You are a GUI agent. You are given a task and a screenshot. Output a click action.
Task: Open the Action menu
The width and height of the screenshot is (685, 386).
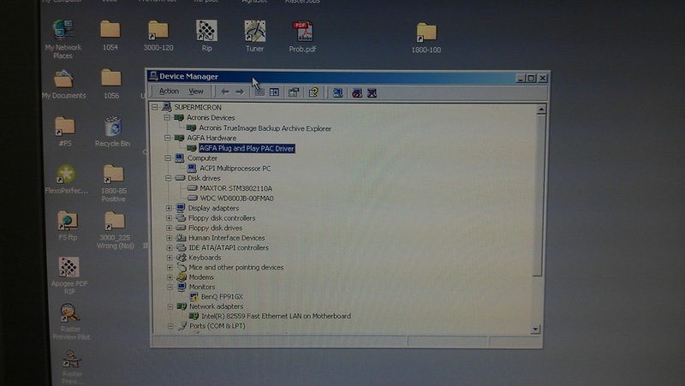[x=169, y=92]
